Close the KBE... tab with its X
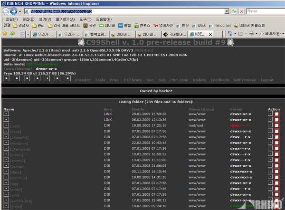The height and width of the screenshot is (210, 285). click(210, 34)
